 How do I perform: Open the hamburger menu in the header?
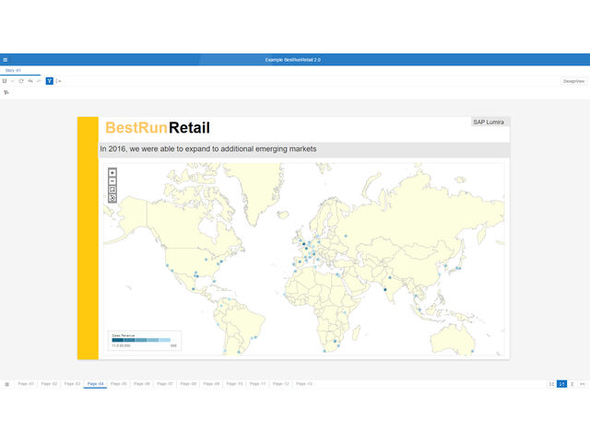6,60
